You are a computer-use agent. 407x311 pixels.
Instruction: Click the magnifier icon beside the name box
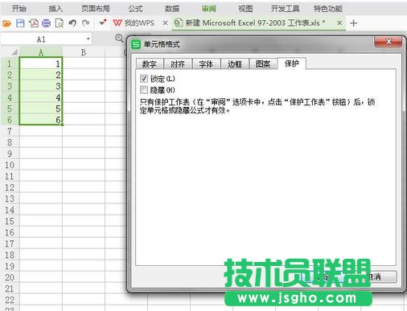[x=119, y=38]
